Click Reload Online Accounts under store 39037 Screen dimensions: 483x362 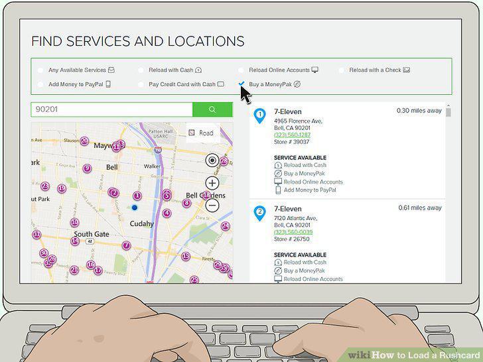[x=309, y=182]
